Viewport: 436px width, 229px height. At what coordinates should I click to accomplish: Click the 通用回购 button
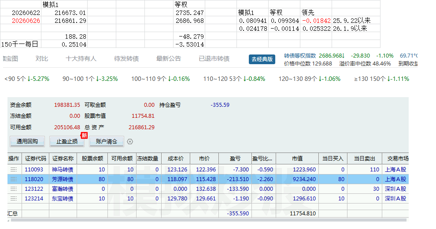(x=27, y=141)
